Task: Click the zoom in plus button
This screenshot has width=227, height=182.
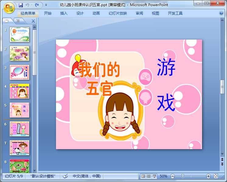Action: click(x=208, y=176)
